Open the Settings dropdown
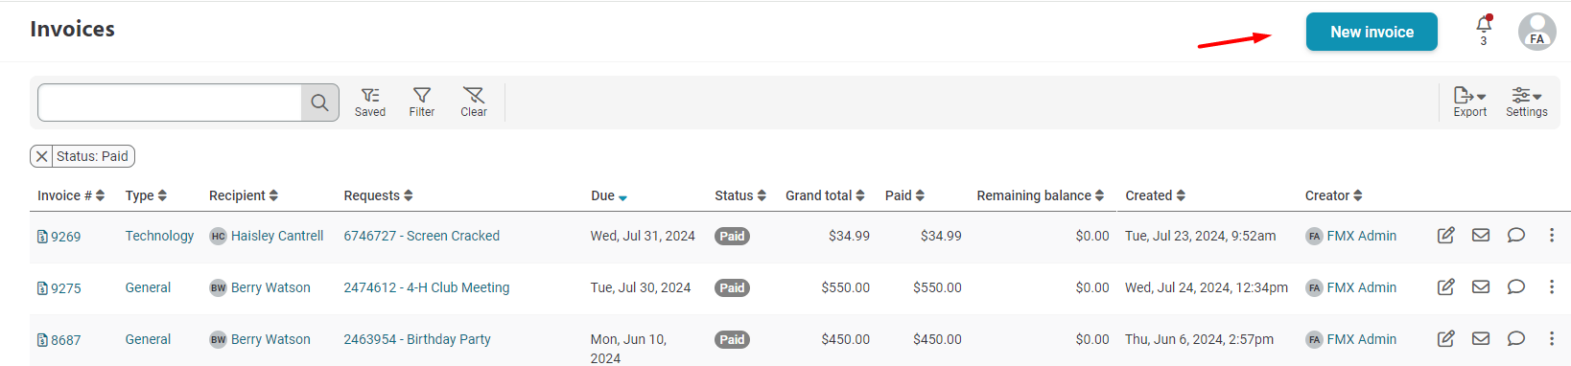The image size is (1571, 366). 1527,102
